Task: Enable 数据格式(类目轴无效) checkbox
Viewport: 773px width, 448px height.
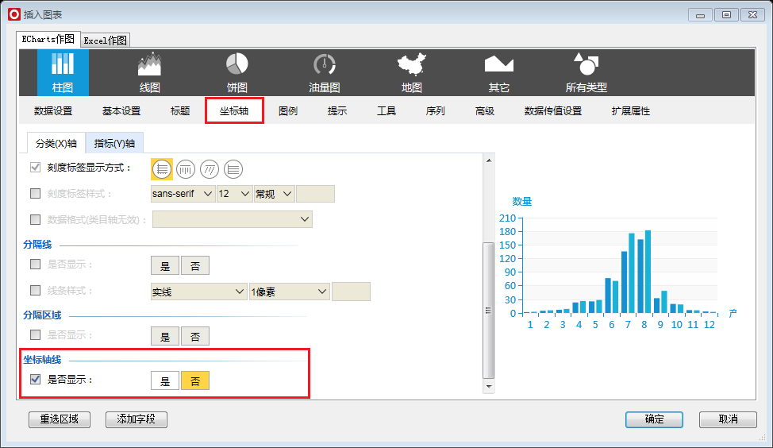Action: click(35, 219)
